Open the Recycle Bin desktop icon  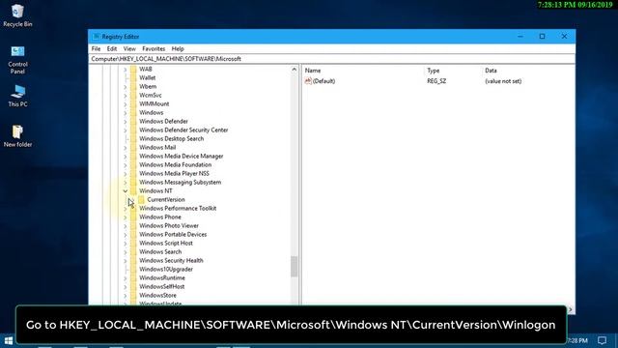[17, 15]
